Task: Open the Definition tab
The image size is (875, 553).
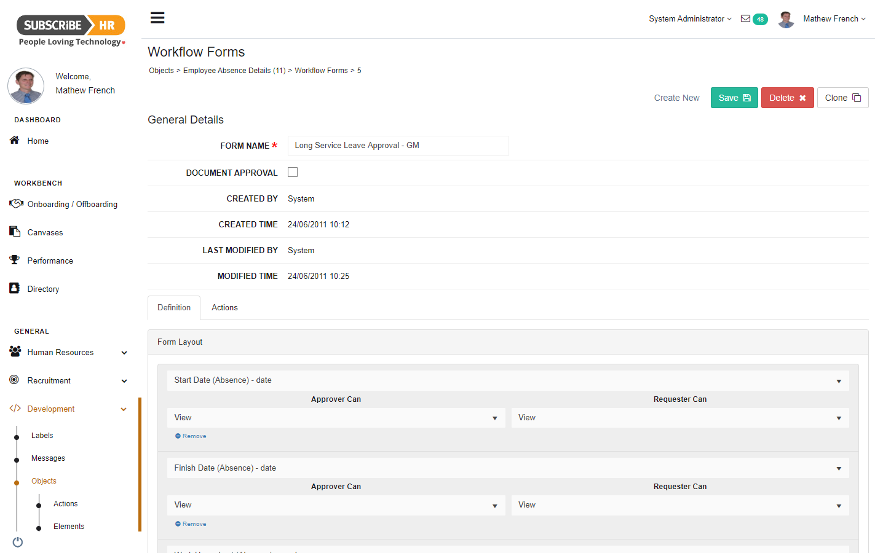Action: [x=173, y=307]
